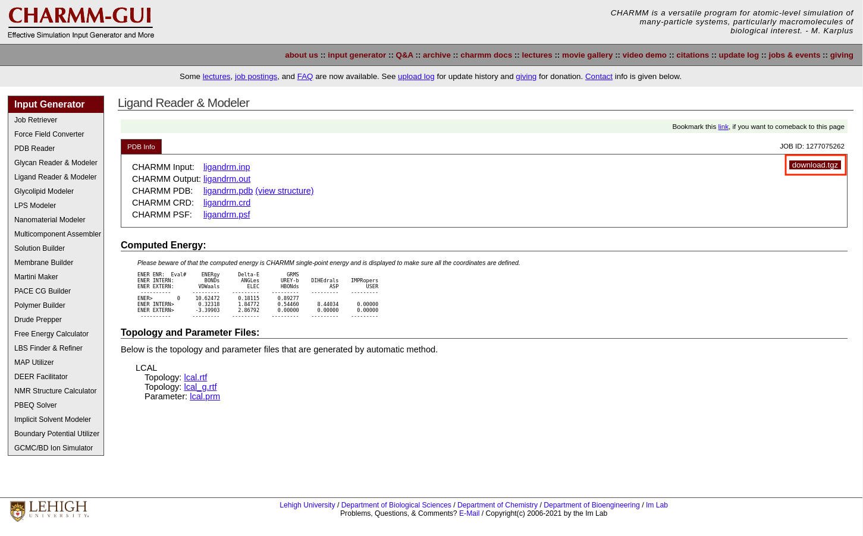Open LBS Finder & Refiner in sidebar

pos(56,348)
